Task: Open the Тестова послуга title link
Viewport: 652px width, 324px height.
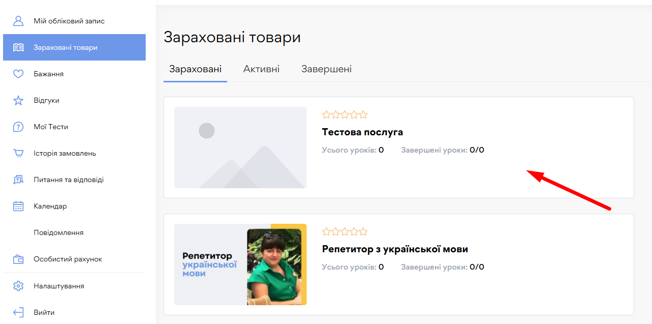Action: point(362,132)
